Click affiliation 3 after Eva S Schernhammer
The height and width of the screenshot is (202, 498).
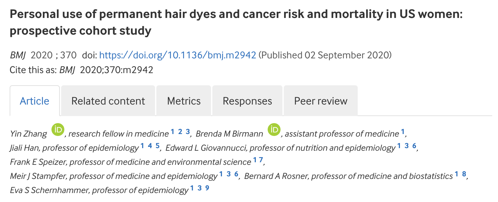[x=199, y=188]
